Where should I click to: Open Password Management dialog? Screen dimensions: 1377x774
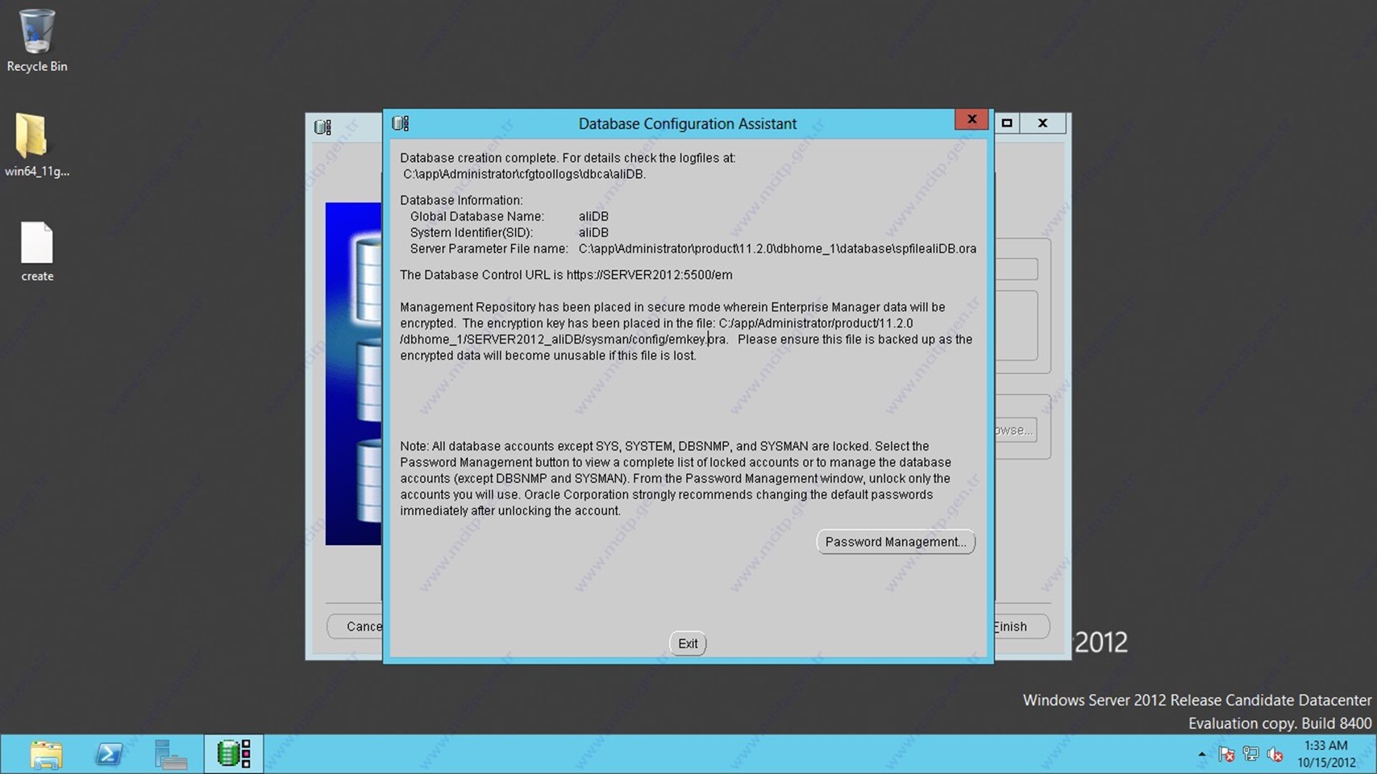(x=896, y=542)
